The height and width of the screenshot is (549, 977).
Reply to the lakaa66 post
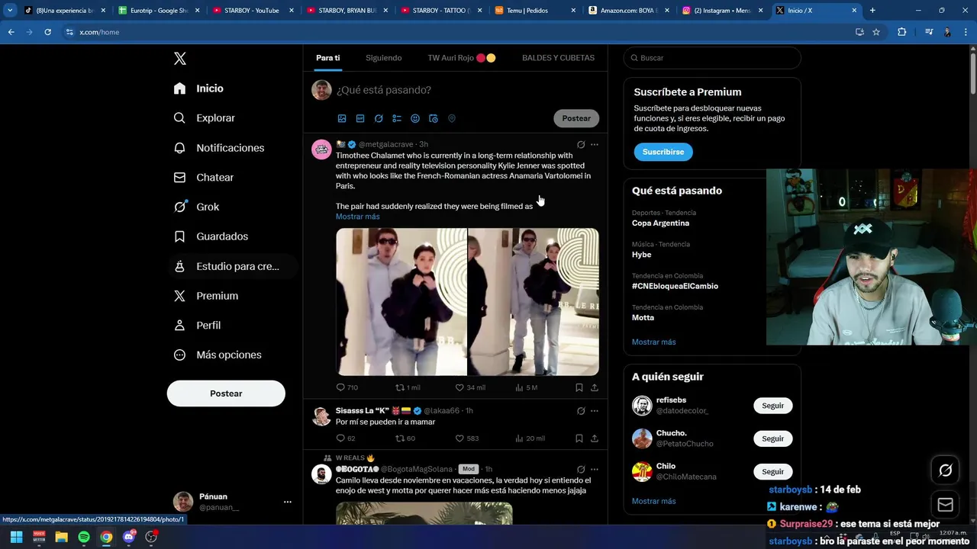[346, 438]
